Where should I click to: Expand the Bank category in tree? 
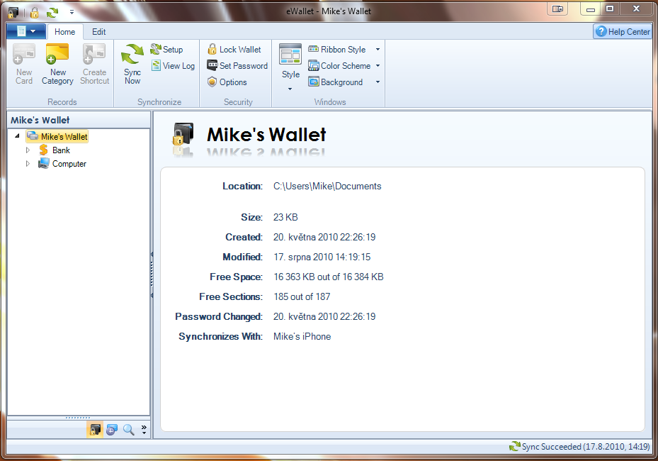tap(28, 150)
